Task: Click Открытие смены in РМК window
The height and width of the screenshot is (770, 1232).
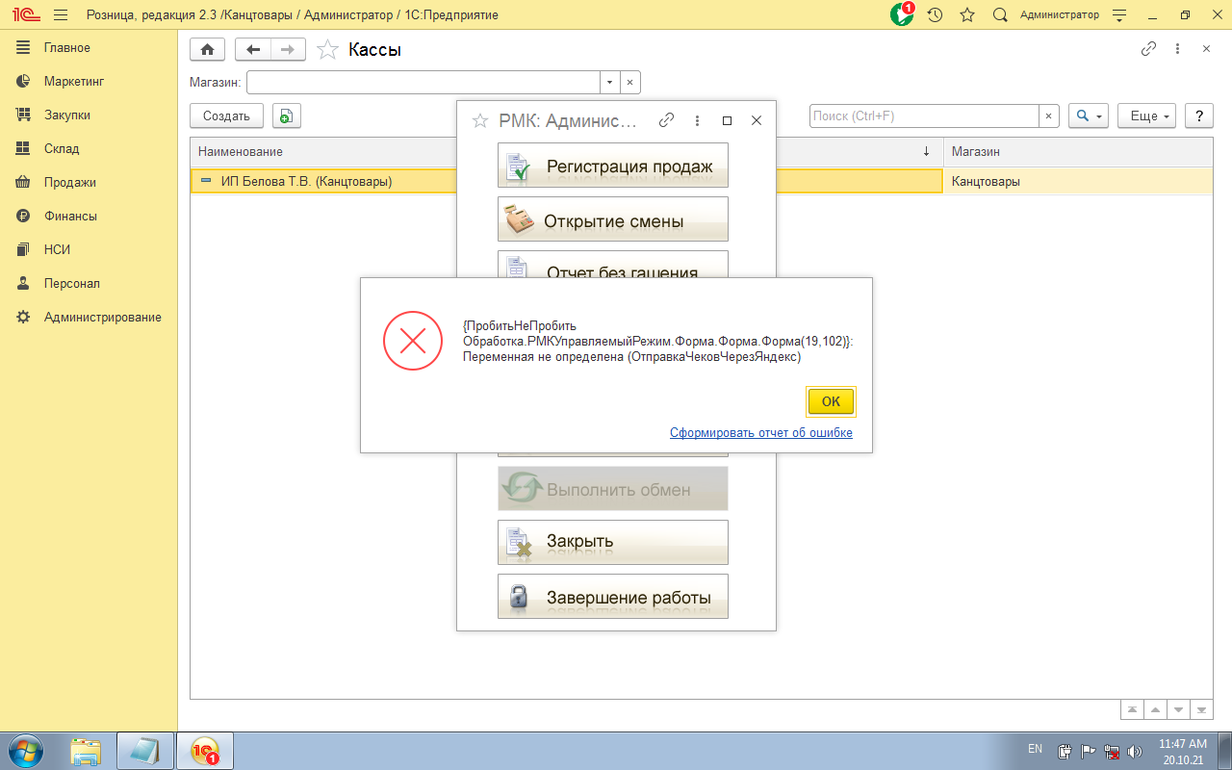Action: (x=613, y=219)
